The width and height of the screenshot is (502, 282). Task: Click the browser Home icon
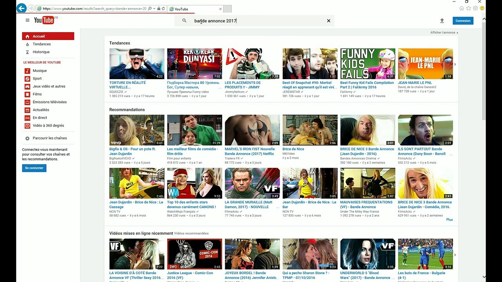pyautogui.click(x=462, y=8)
